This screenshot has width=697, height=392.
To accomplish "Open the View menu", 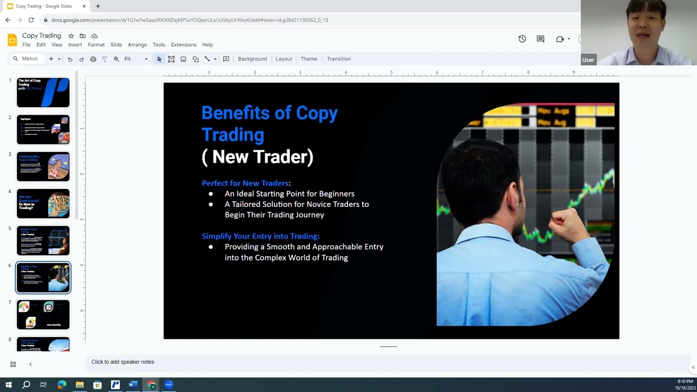I will pos(57,45).
